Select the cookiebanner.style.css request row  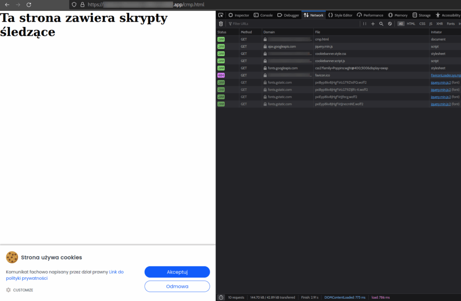339,54
